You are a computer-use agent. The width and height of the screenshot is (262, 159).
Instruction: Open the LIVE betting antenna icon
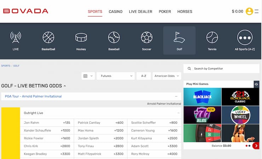point(16,37)
